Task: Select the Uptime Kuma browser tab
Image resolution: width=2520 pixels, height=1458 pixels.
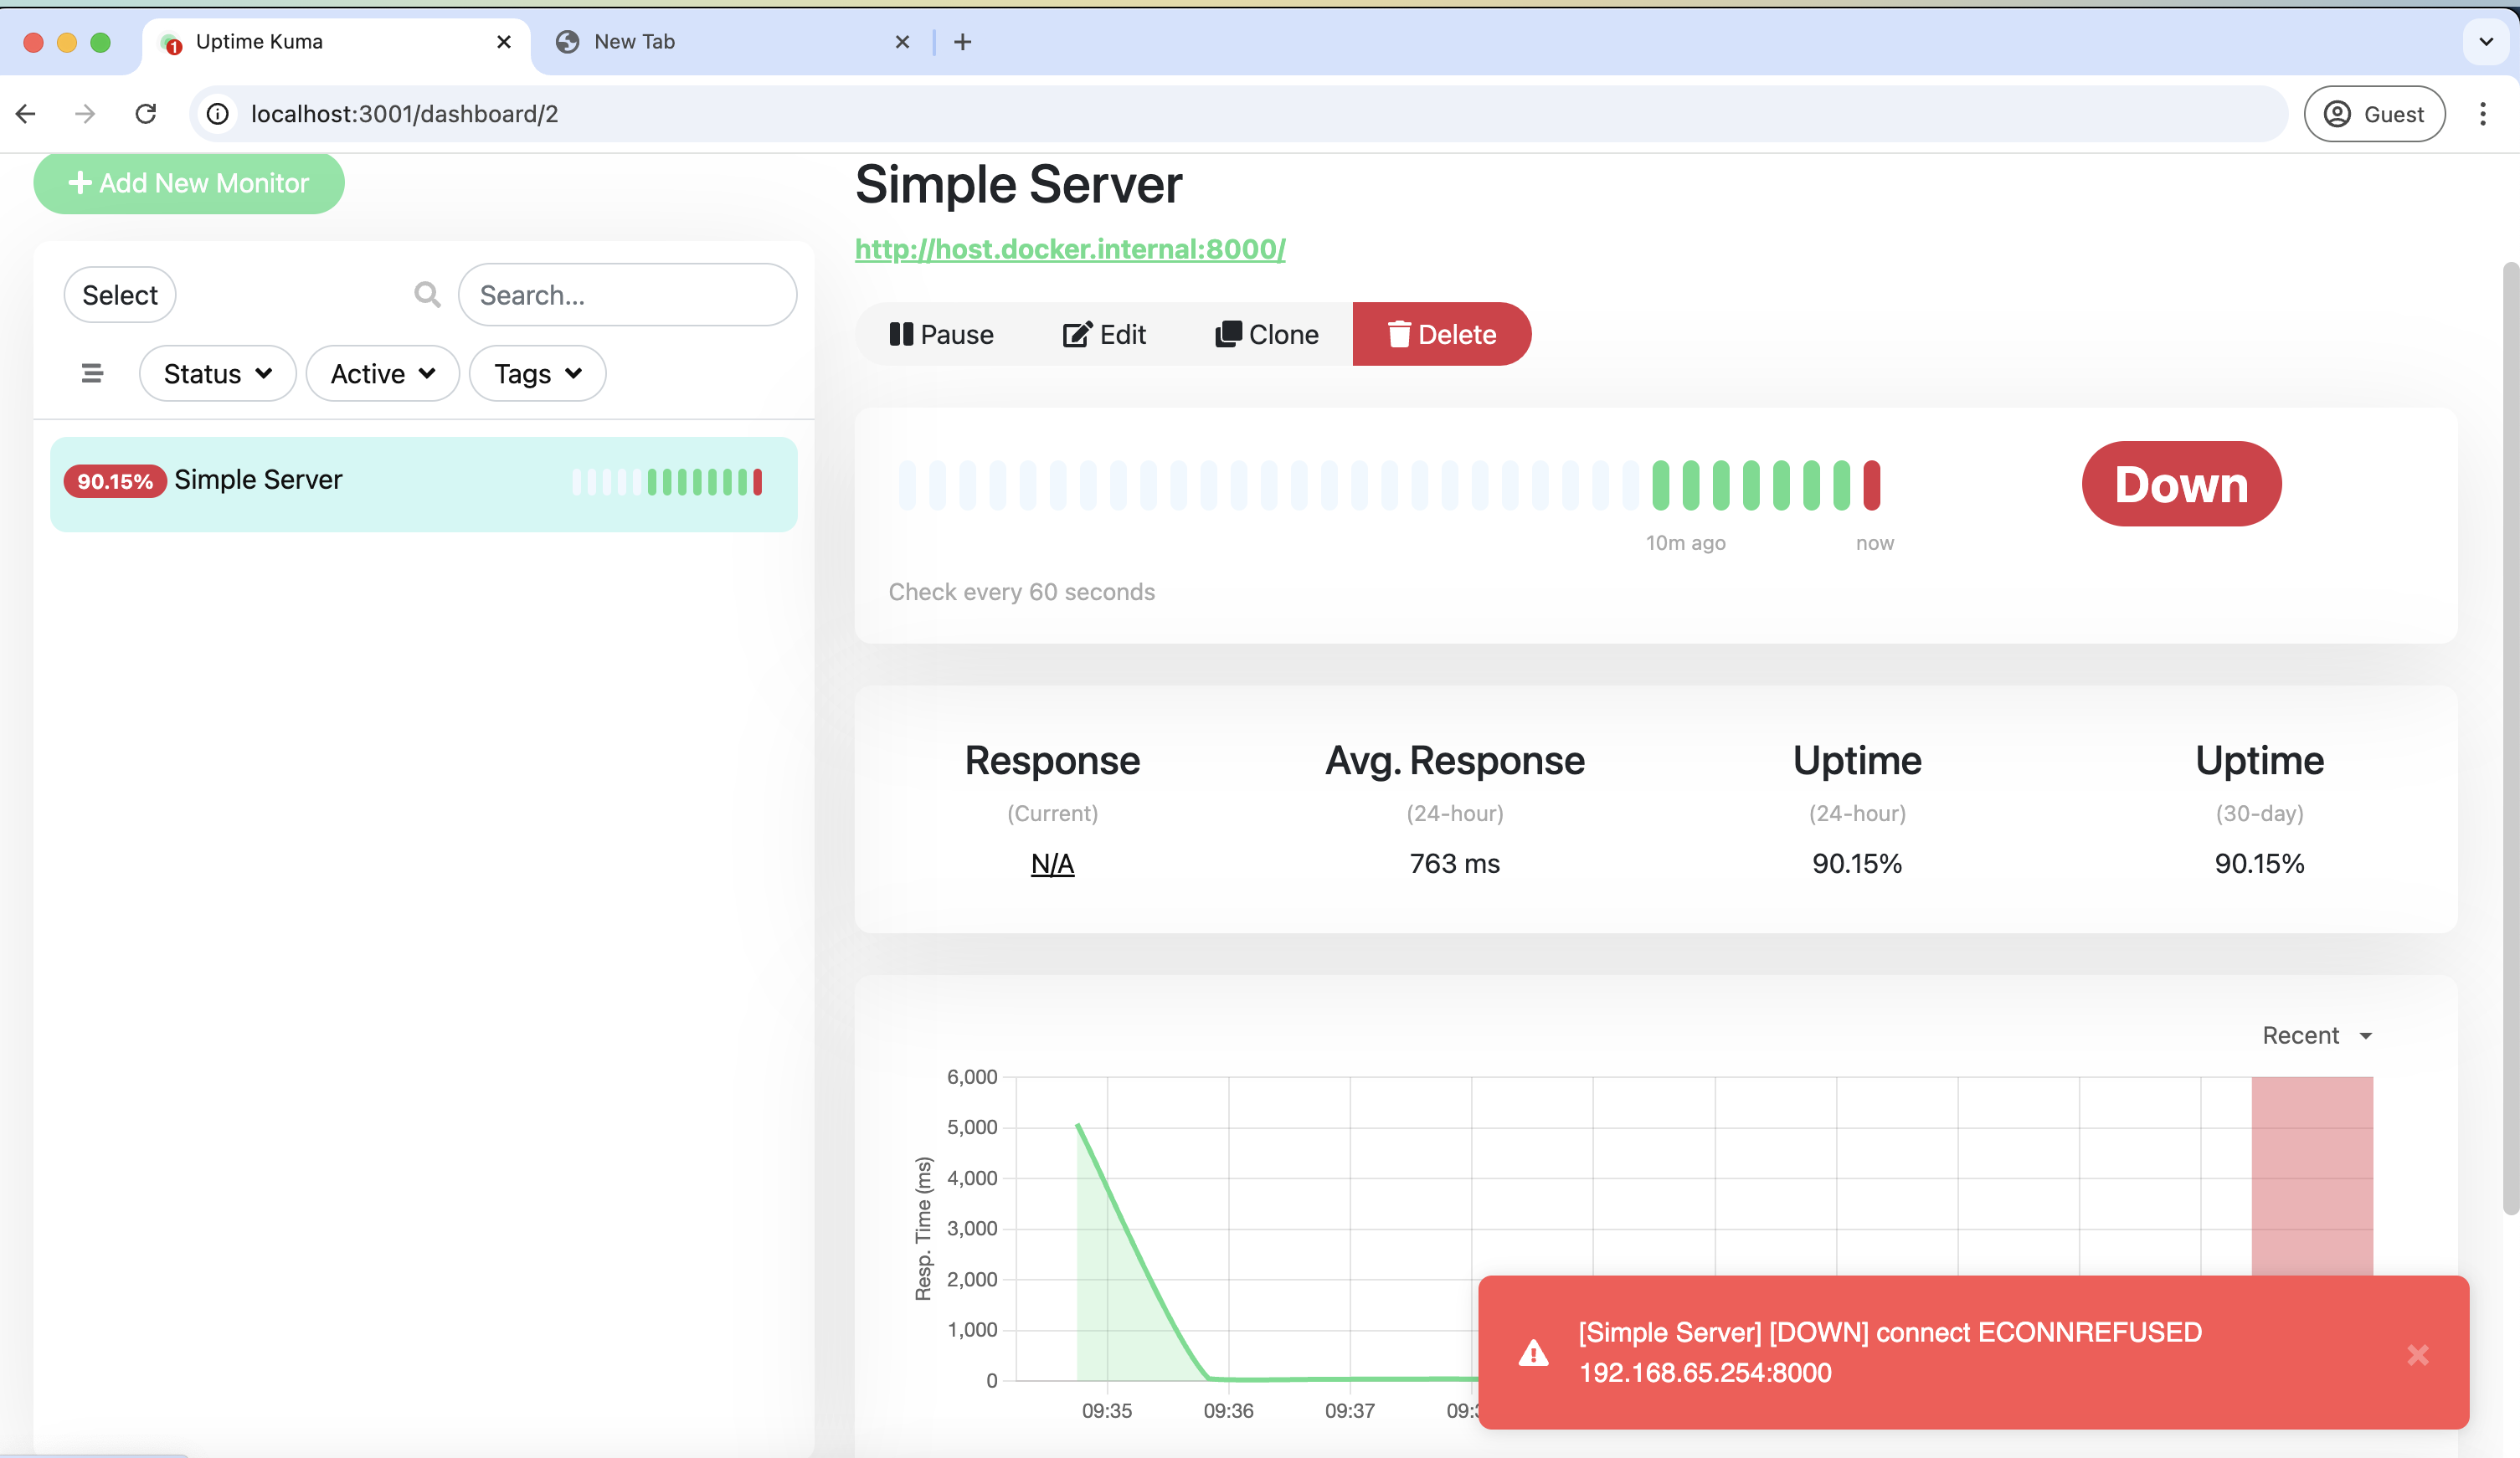Action: (x=300, y=41)
